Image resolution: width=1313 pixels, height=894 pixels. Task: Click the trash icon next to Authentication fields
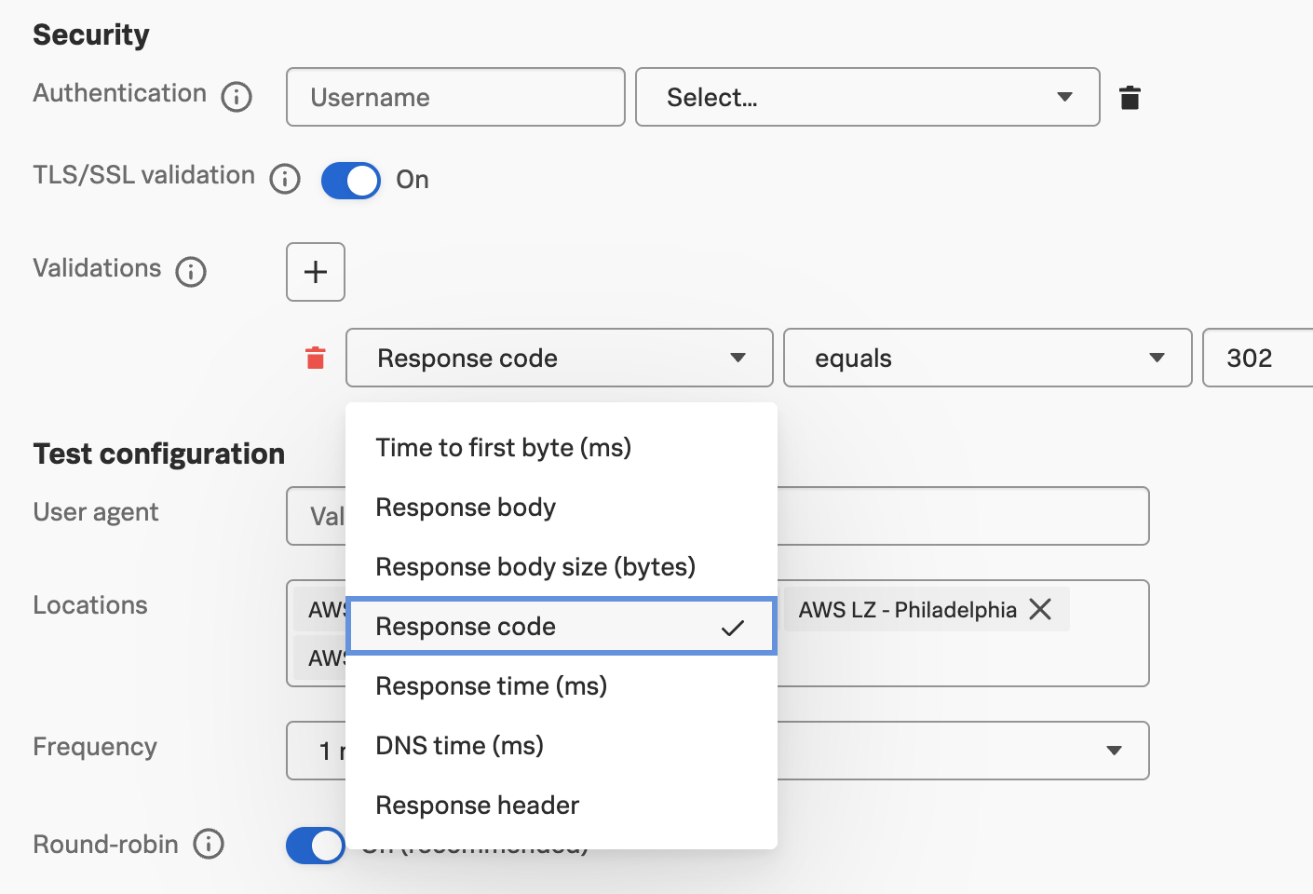click(1130, 96)
